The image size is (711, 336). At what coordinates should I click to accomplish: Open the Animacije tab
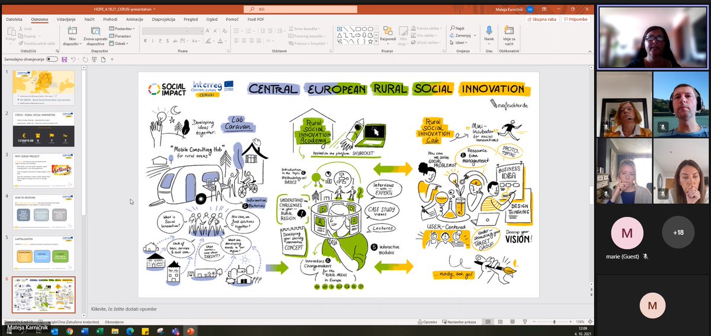click(x=134, y=19)
